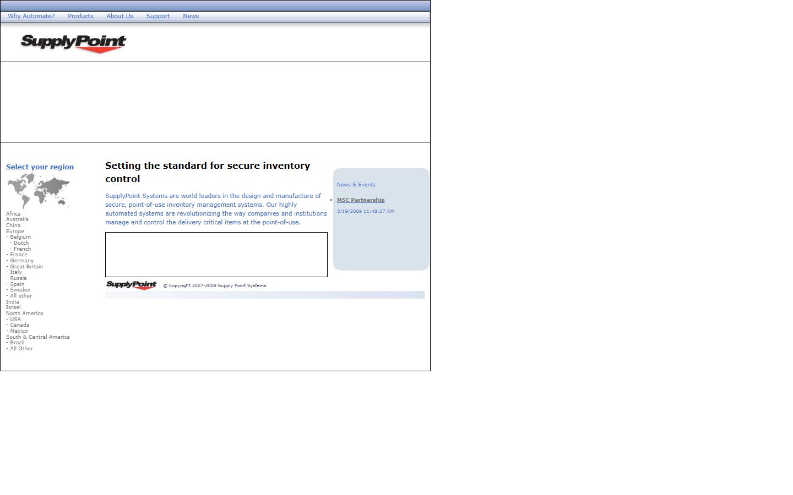Select Dutch under Belgium

21,243
